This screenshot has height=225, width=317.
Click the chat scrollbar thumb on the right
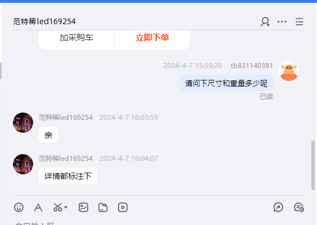[x=313, y=165]
